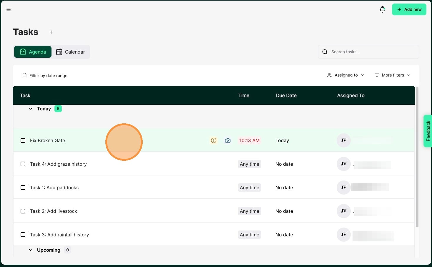Click the plus icon beside Tasks heading
Viewport: 432px width, 267px height.
point(51,32)
